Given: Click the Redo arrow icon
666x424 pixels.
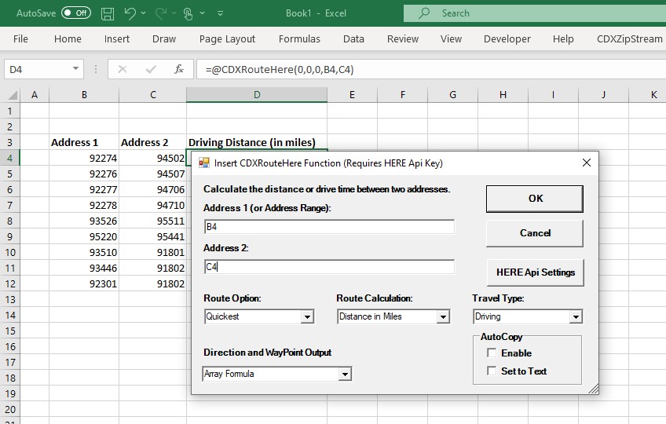Looking at the screenshot, I should click(160, 13).
